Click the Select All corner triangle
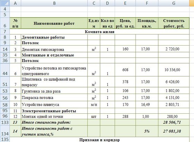This screenshot has height=142, width=194. tap(5, 3)
